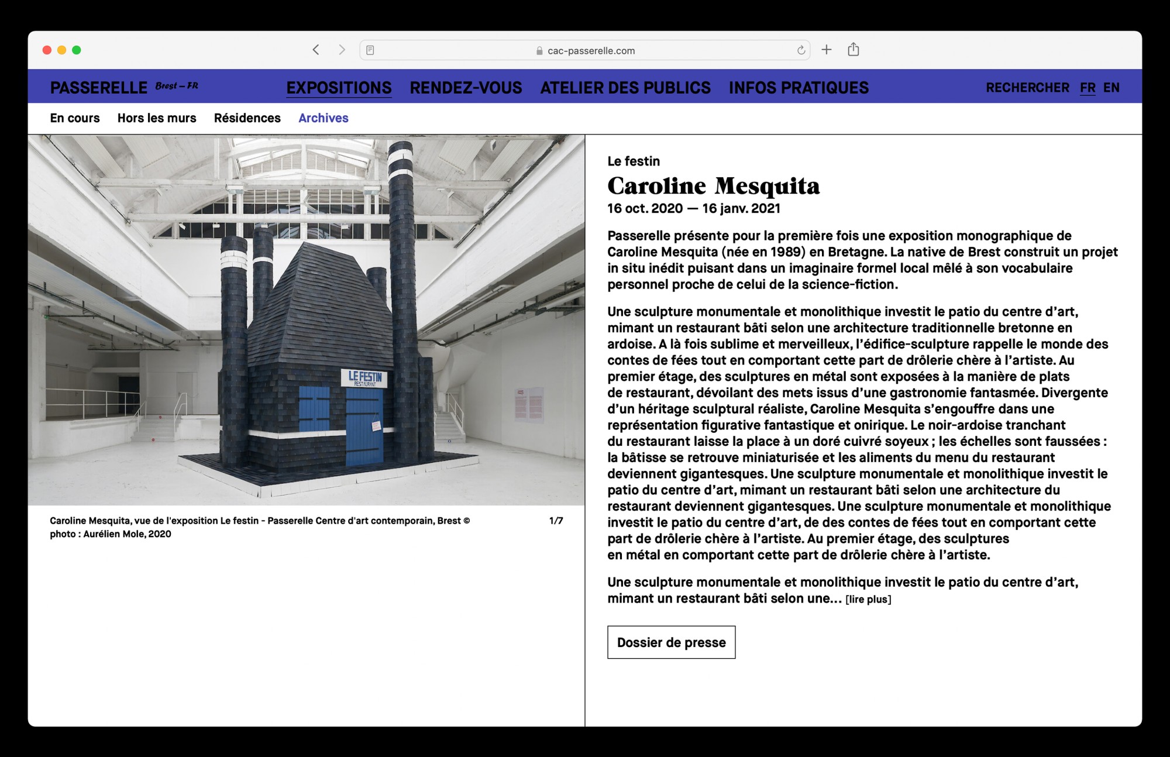1170x757 pixels.
Task: Open the Reader View icon
Action: (x=371, y=50)
